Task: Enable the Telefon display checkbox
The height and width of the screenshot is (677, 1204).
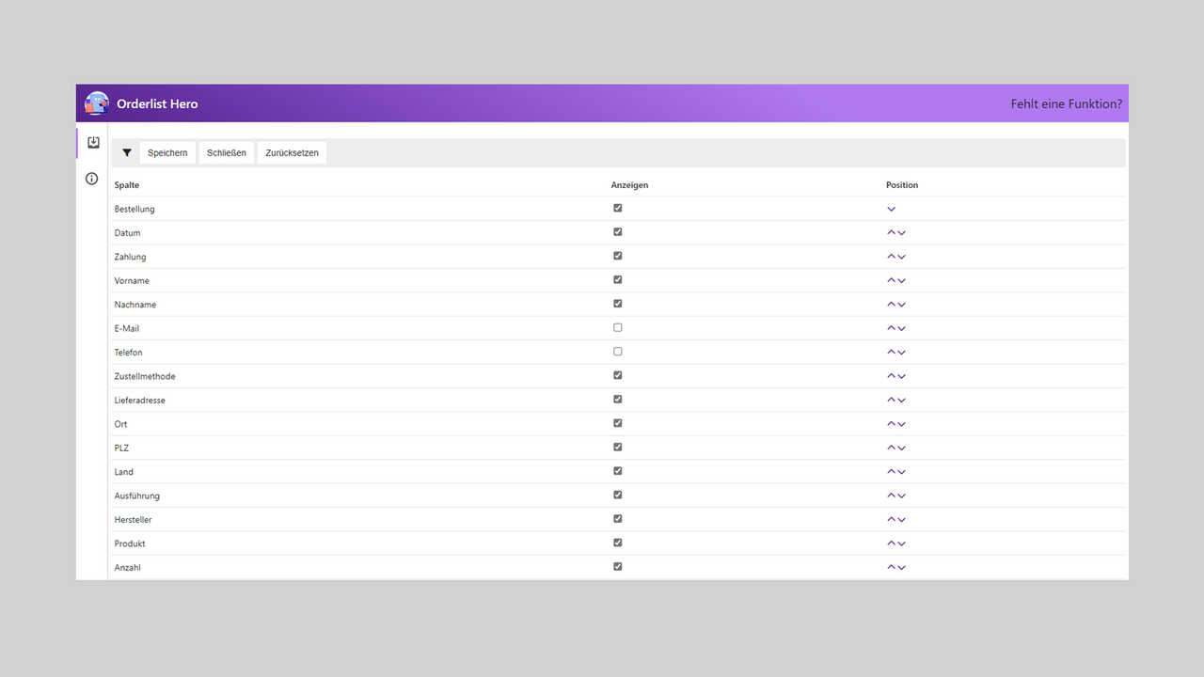Action: (x=618, y=352)
